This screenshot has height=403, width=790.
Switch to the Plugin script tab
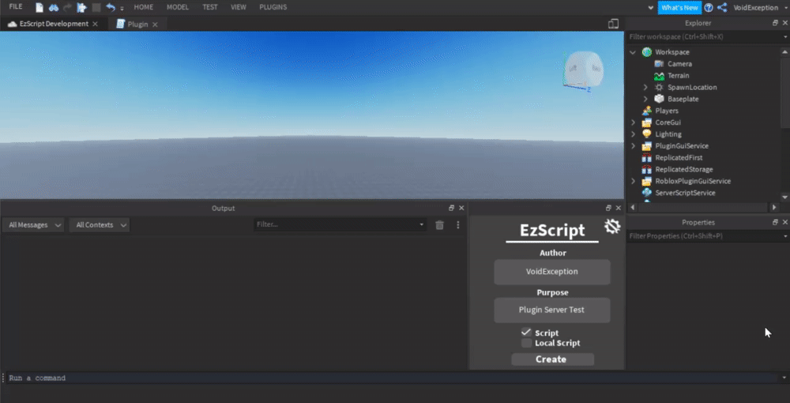tap(137, 24)
